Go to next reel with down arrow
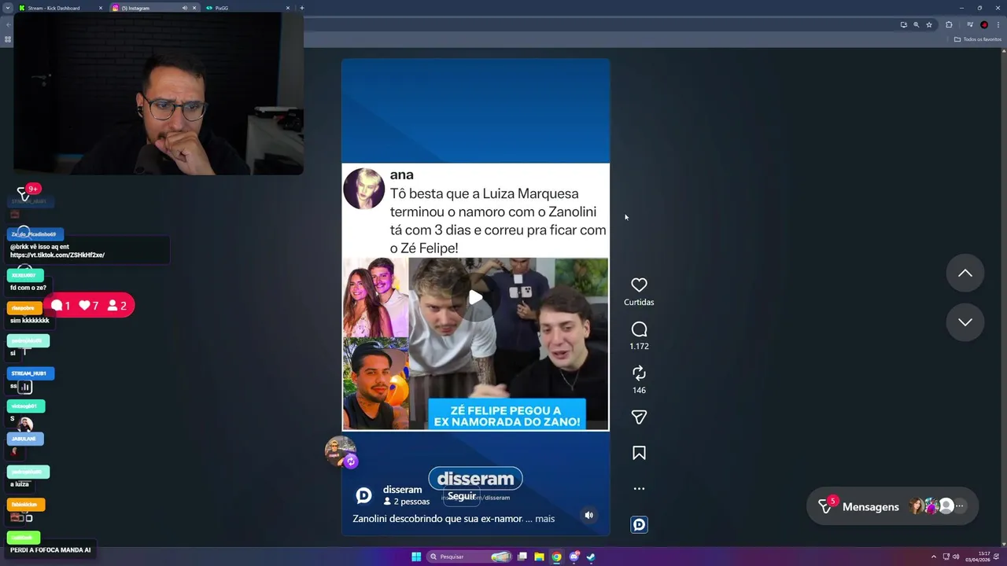The width and height of the screenshot is (1007, 566). 965,322
